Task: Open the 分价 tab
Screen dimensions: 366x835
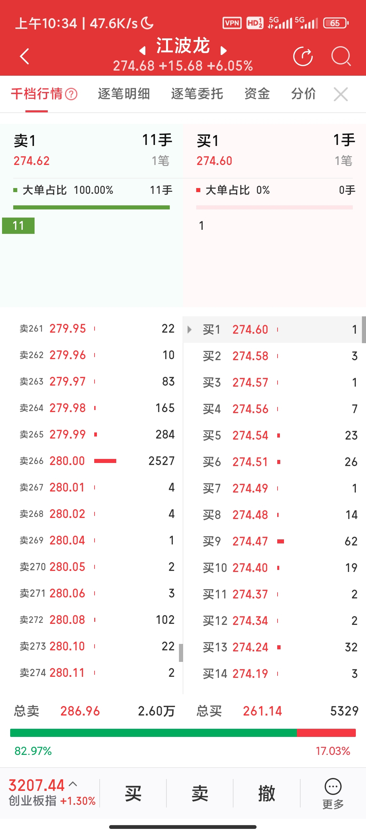Action: pyautogui.click(x=303, y=94)
